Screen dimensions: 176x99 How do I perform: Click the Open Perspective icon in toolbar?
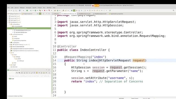click(x=110, y=10)
